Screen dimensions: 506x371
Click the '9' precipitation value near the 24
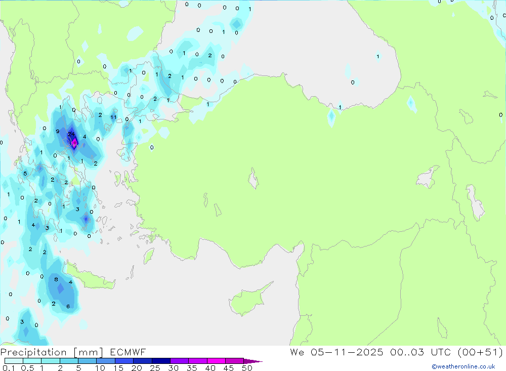coord(58,132)
